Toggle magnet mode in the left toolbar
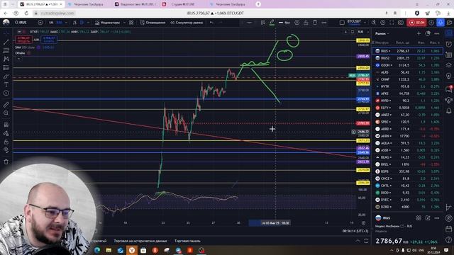Viewport: 454px width, 255px height. [6, 125]
